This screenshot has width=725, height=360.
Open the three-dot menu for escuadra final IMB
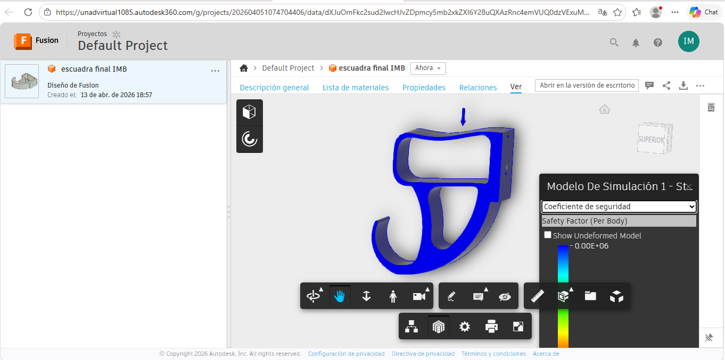pos(215,71)
